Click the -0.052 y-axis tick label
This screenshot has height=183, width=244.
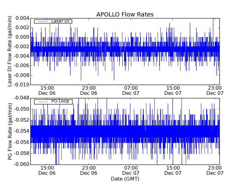point(21,120)
